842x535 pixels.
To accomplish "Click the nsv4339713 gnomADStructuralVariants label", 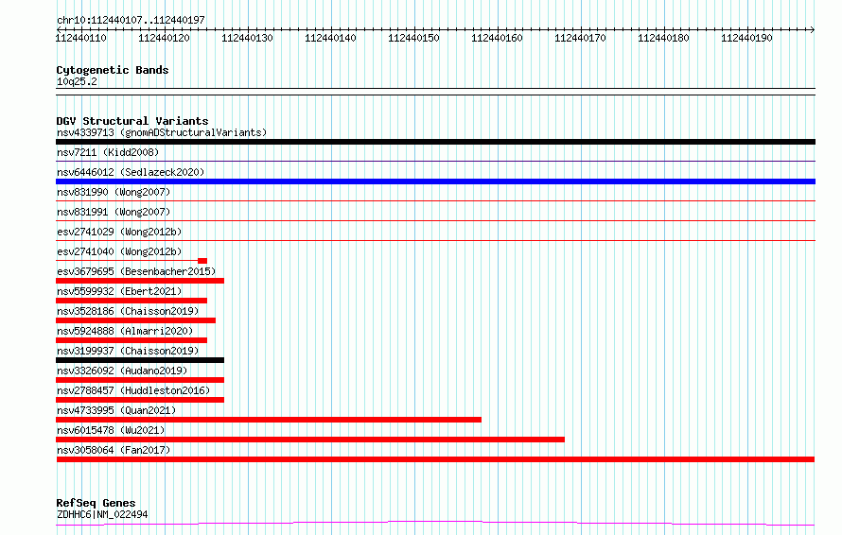I will [162, 132].
